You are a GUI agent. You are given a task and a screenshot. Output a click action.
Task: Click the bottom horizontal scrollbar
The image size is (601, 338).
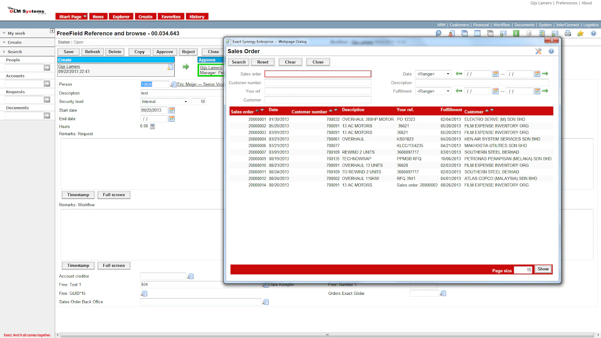[328, 335]
